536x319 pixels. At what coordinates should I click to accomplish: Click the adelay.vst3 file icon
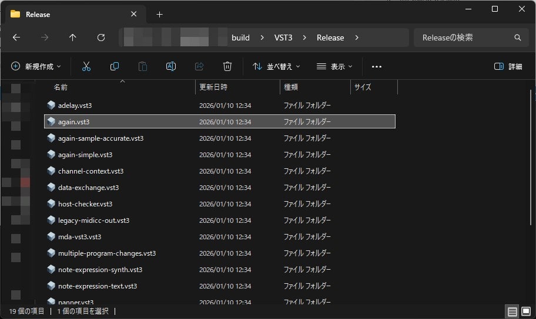point(51,105)
